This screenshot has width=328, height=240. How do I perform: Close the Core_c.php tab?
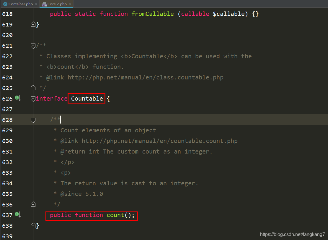[x=70, y=4]
